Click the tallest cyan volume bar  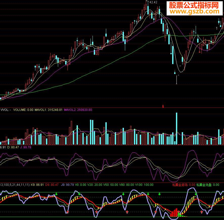coord(176,129)
